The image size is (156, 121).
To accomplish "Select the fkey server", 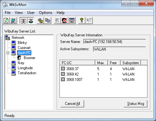I will click(x=21, y=63).
